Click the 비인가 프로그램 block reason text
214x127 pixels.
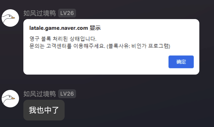(x=150, y=46)
